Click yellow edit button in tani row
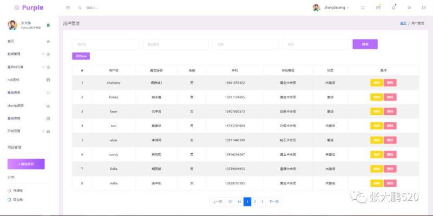Image resolution: width=433 pixels, height=216 pixels. 377,126
